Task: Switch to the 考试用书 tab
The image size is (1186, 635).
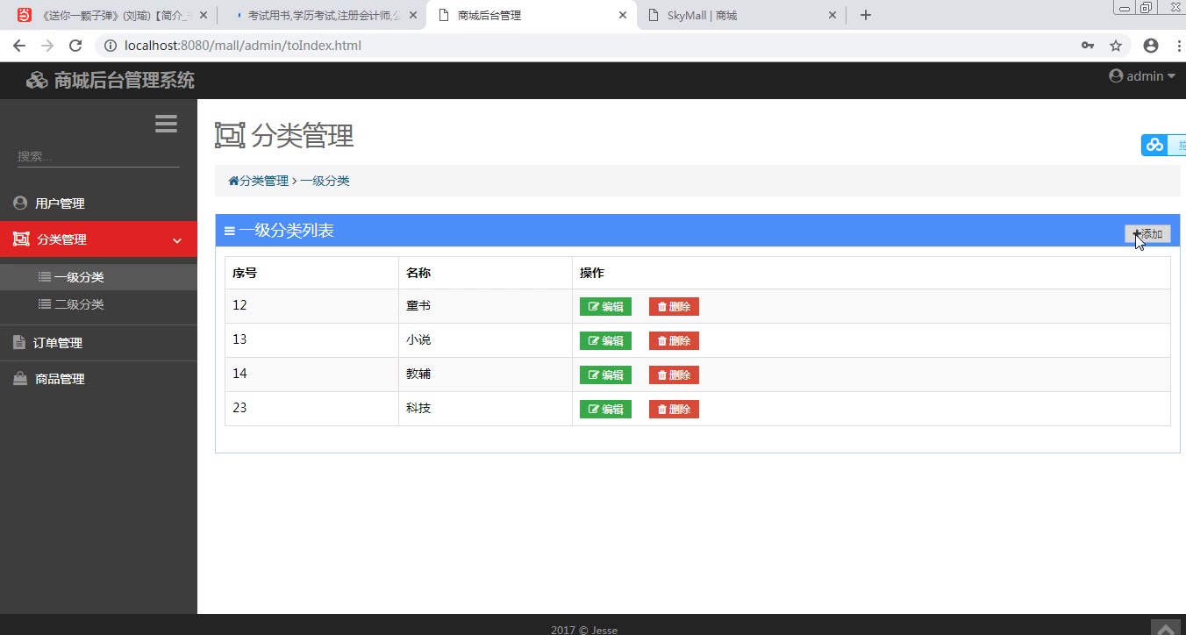Action: [x=321, y=15]
